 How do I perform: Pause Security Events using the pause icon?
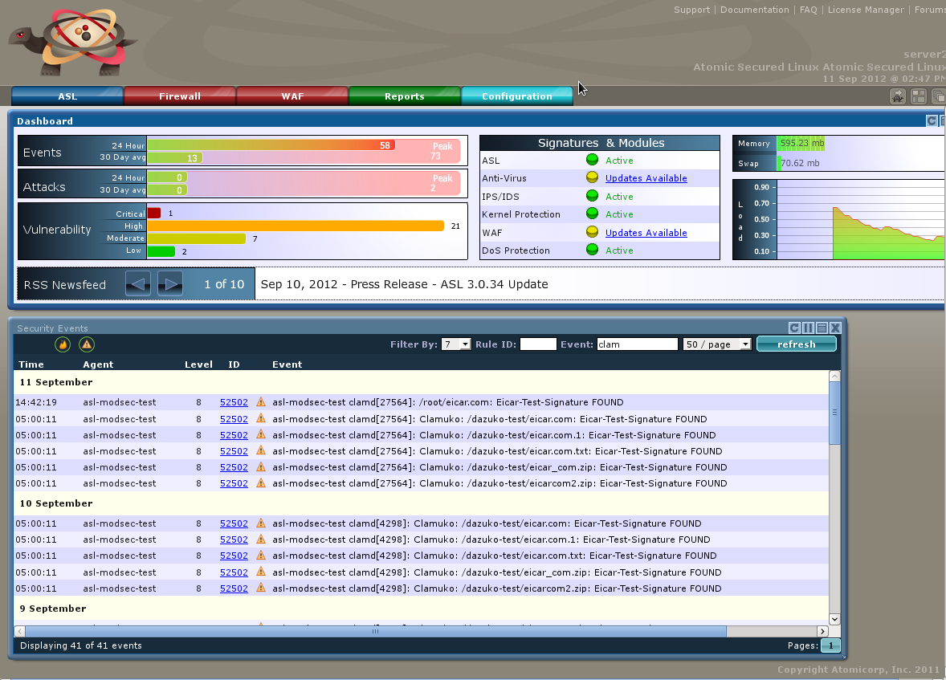[x=809, y=328]
